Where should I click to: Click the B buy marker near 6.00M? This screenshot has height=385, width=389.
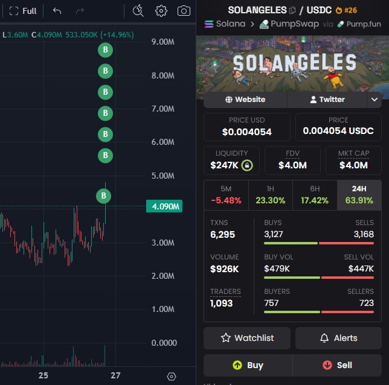pyautogui.click(x=105, y=135)
